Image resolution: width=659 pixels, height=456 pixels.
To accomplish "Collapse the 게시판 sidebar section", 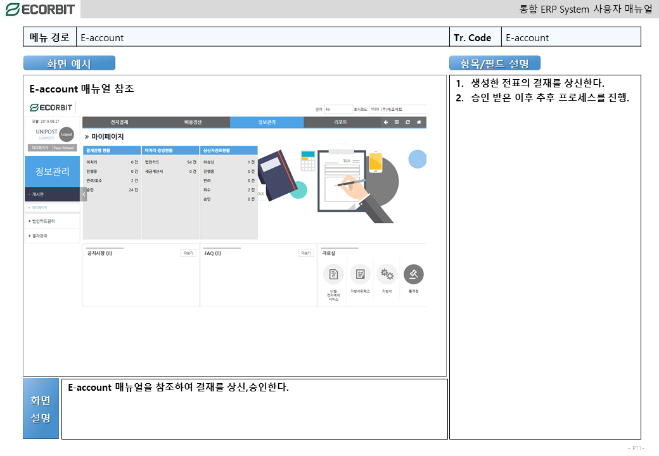I will (53, 194).
